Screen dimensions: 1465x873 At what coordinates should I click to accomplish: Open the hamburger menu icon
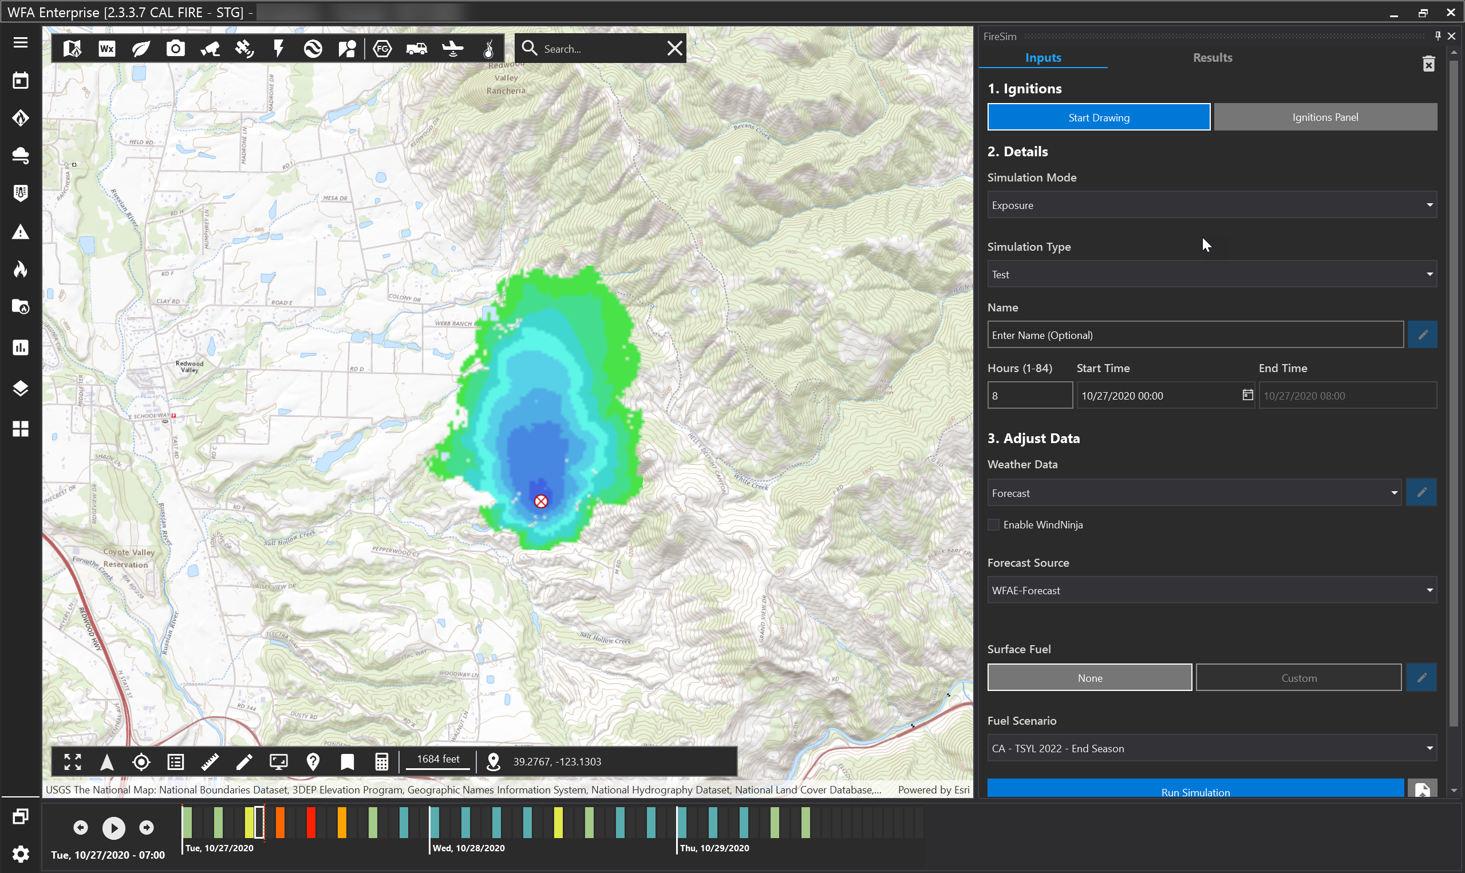click(x=21, y=42)
